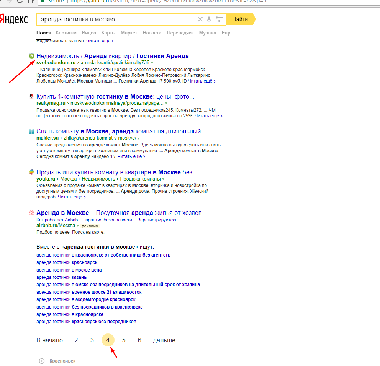Screen dimensions: 380x366
Task: Go to results page 2
Action: click(76, 340)
